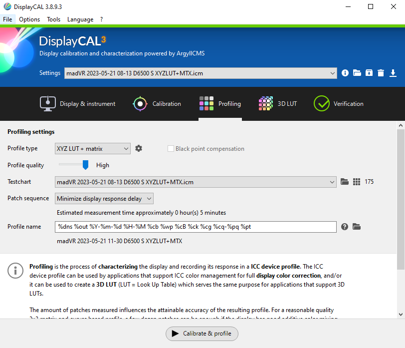This screenshot has width=405, height=348.
Task: Switch to the Verification tab
Action: (339, 104)
